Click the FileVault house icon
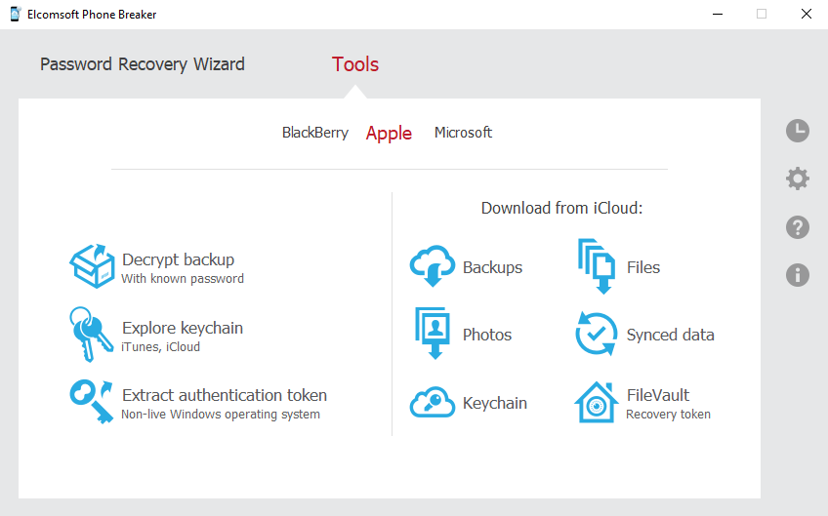Screen dimensions: 828x516 tap(596, 403)
